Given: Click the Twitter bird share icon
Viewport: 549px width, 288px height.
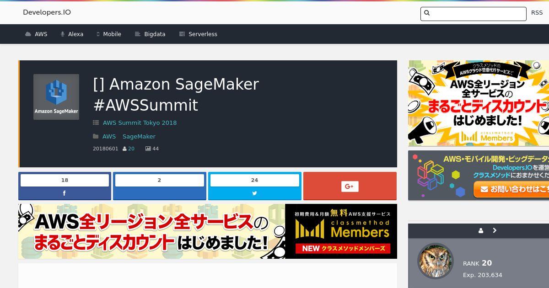Looking at the screenshot, I should [254, 193].
